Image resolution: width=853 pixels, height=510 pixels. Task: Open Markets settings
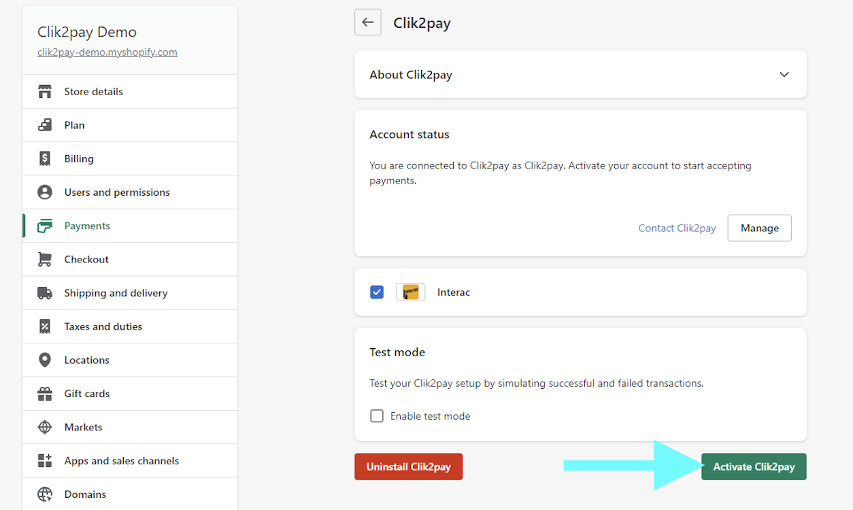point(130,427)
